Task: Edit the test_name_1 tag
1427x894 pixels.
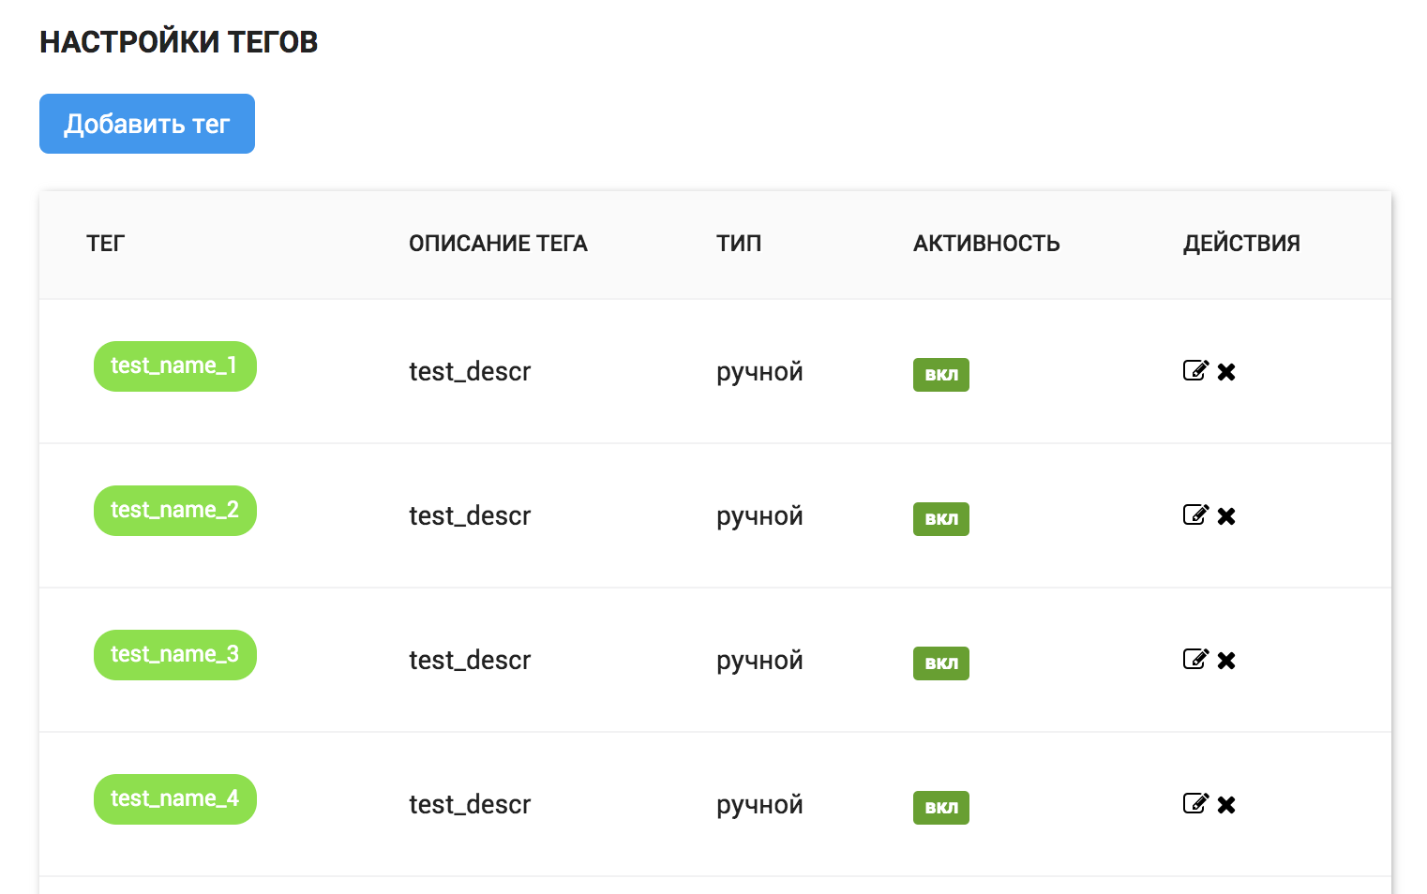Action: (1195, 370)
